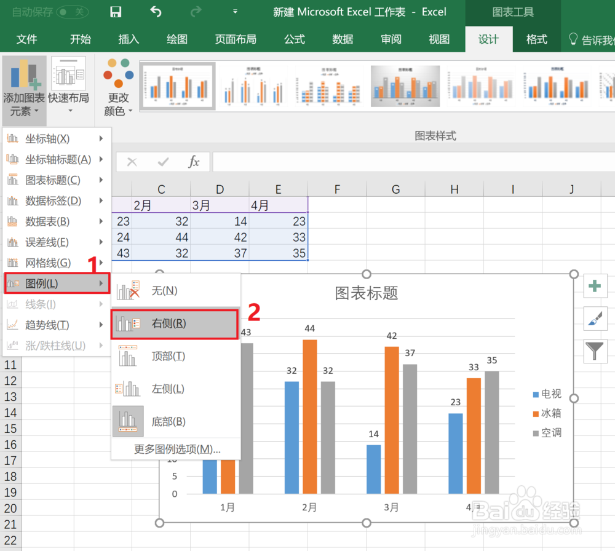Toggle the AutoSave (自动保存) switch
The image size is (615, 551).
72,12
